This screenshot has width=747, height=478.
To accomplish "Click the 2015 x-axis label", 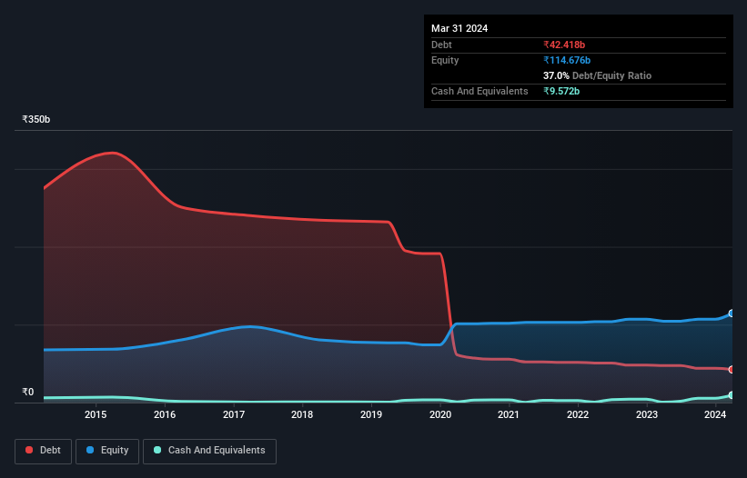I will [x=96, y=414].
